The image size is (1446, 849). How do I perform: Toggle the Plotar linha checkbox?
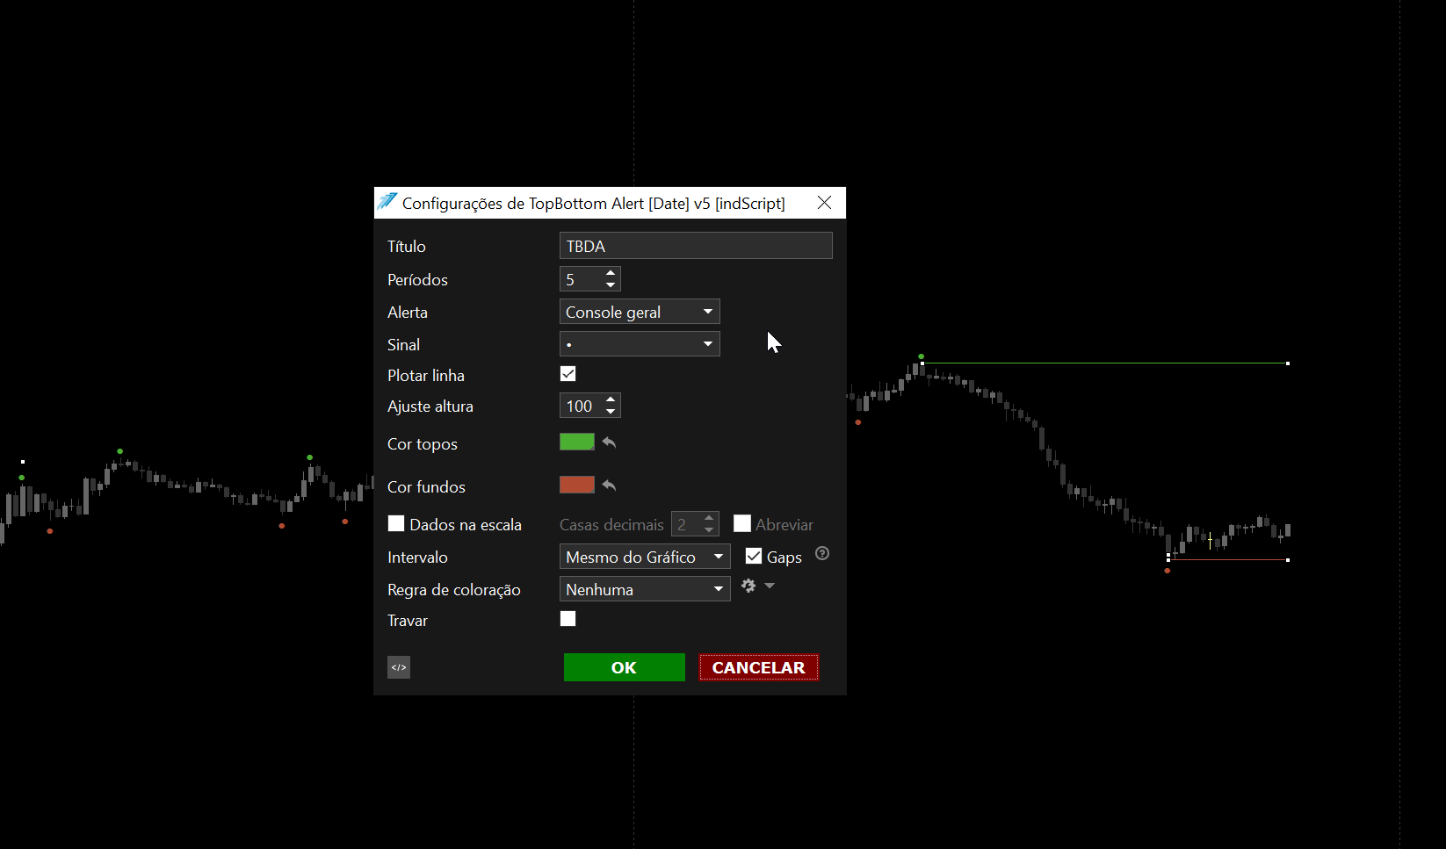pyautogui.click(x=568, y=374)
